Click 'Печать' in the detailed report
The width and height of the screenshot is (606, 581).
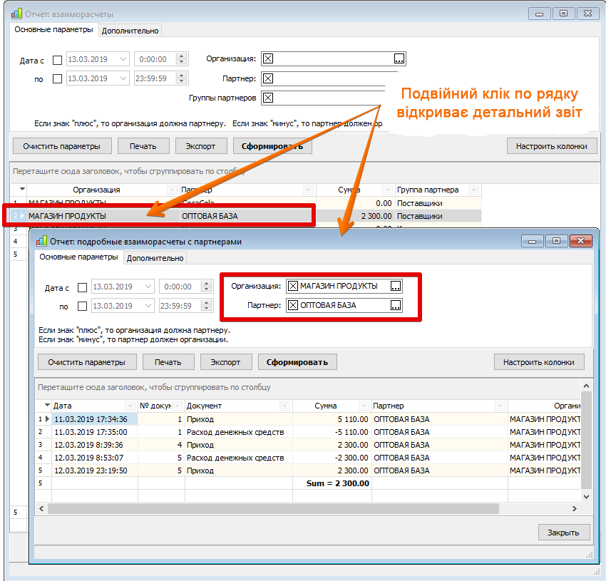pos(168,362)
